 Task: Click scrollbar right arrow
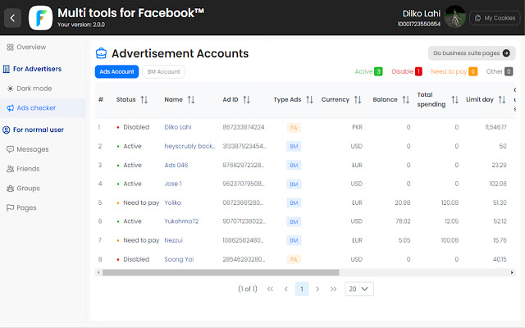pos(512,272)
